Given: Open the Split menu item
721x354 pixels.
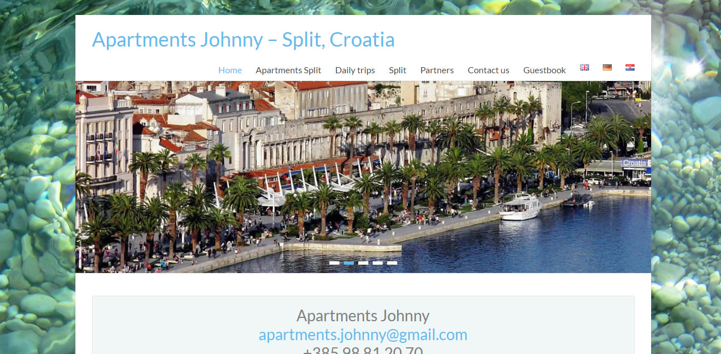Looking at the screenshot, I should coord(398,70).
